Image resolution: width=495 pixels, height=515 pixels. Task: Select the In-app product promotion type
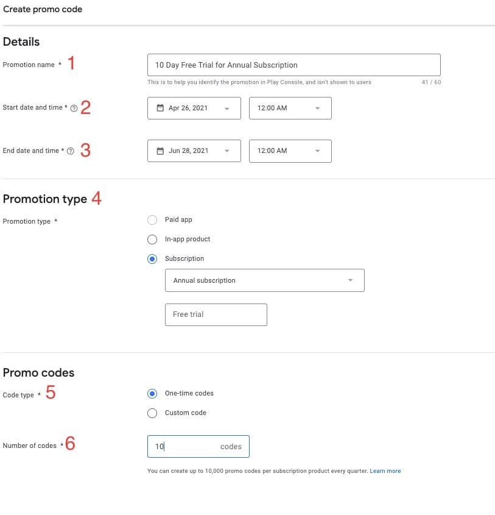point(152,240)
